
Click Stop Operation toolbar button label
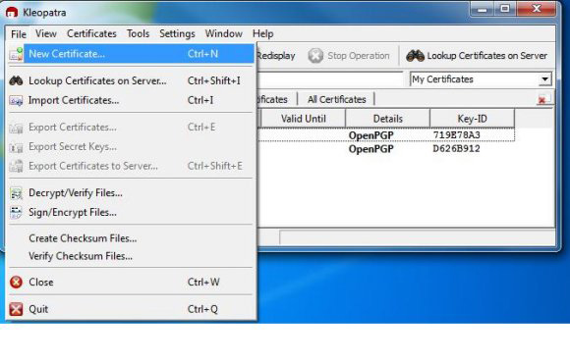click(359, 56)
